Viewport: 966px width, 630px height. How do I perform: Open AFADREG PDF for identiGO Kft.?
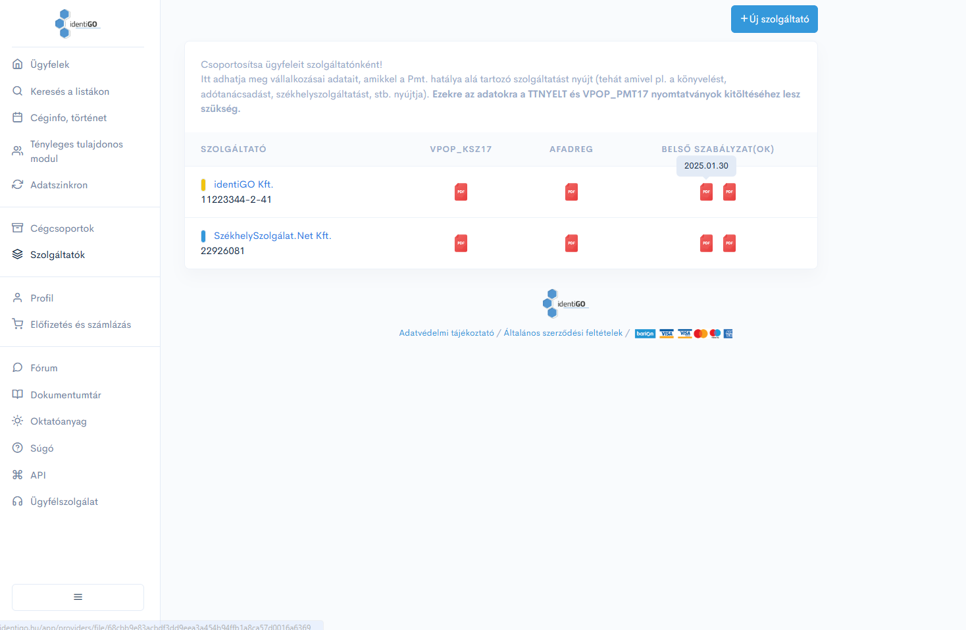click(x=571, y=192)
